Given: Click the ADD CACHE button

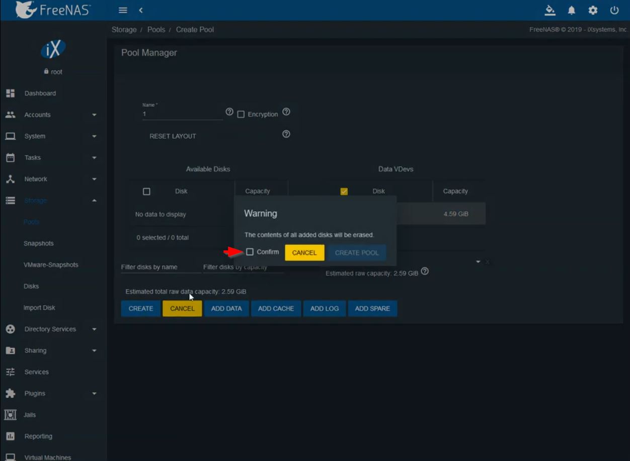Looking at the screenshot, I should coord(276,309).
